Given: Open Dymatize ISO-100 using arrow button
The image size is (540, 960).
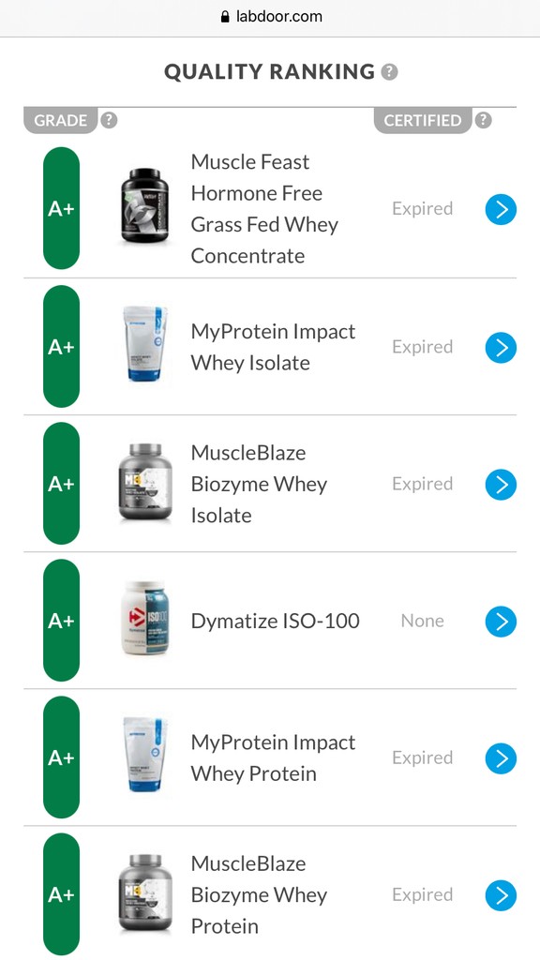Looking at the screenshot, I should (501, 622).
